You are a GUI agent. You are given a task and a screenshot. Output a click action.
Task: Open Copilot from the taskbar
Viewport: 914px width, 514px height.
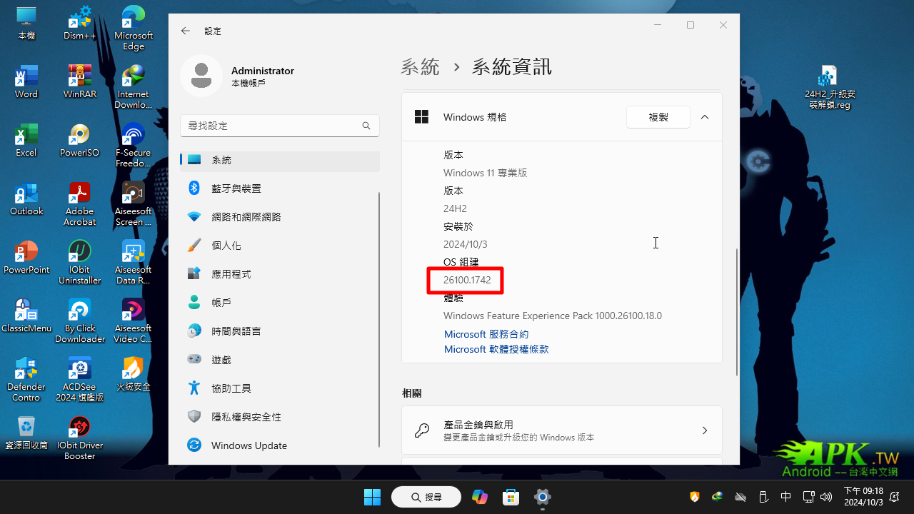click(x=480, y=497)
